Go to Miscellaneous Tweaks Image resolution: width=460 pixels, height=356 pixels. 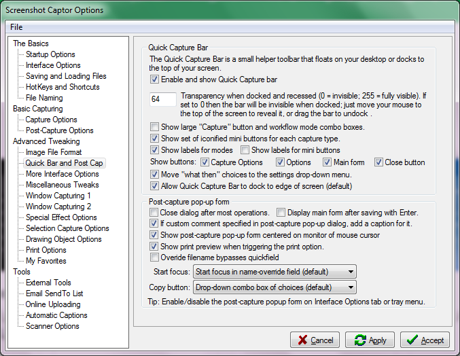[63, 184]
